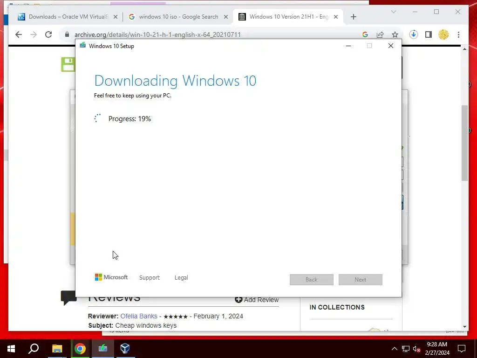Reload the archive.org page
The width and height of the screenshot is (477, 358).
[x=48, y=34]
